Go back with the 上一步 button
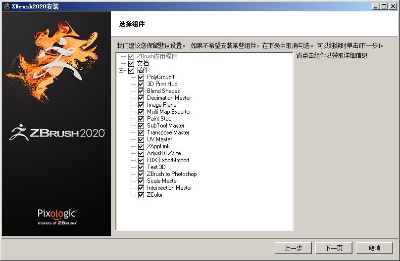 293,248
